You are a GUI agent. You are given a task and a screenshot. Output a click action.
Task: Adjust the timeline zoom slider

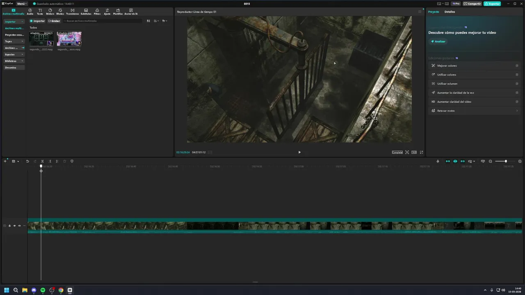click(x=505, y=161)
